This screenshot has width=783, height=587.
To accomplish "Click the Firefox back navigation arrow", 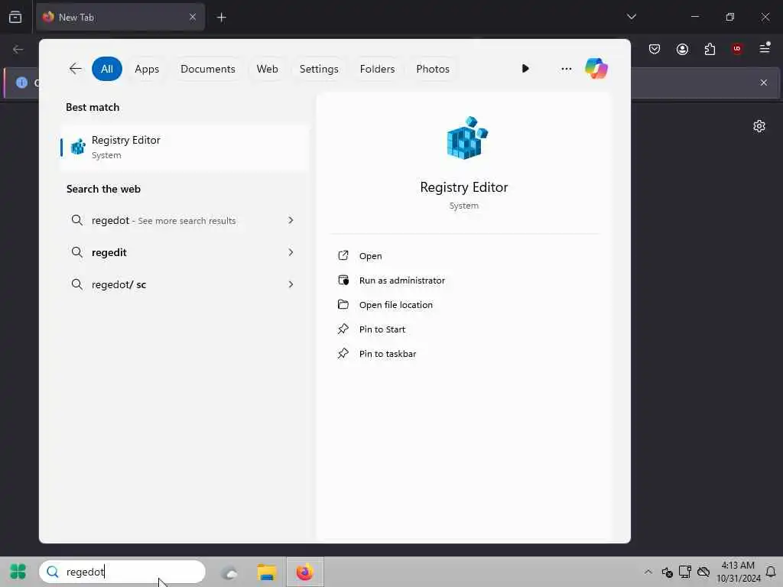I will point(18,49).
